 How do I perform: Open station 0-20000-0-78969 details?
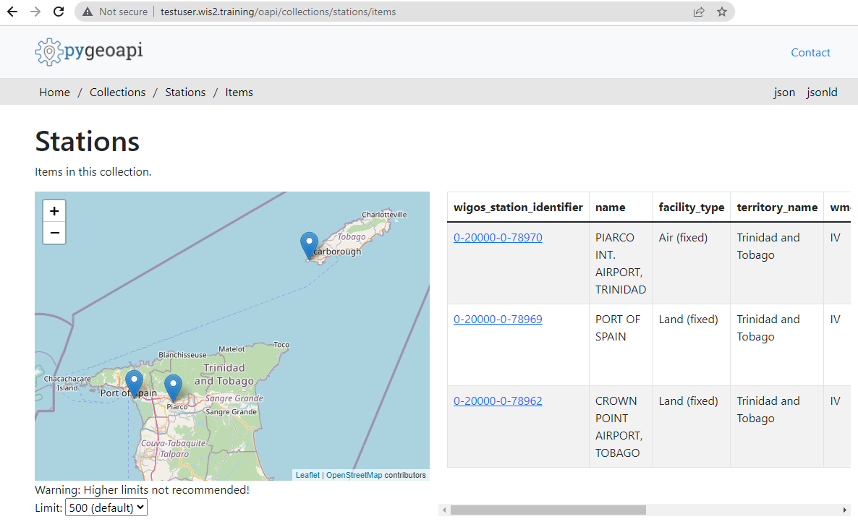pos(498,319)
